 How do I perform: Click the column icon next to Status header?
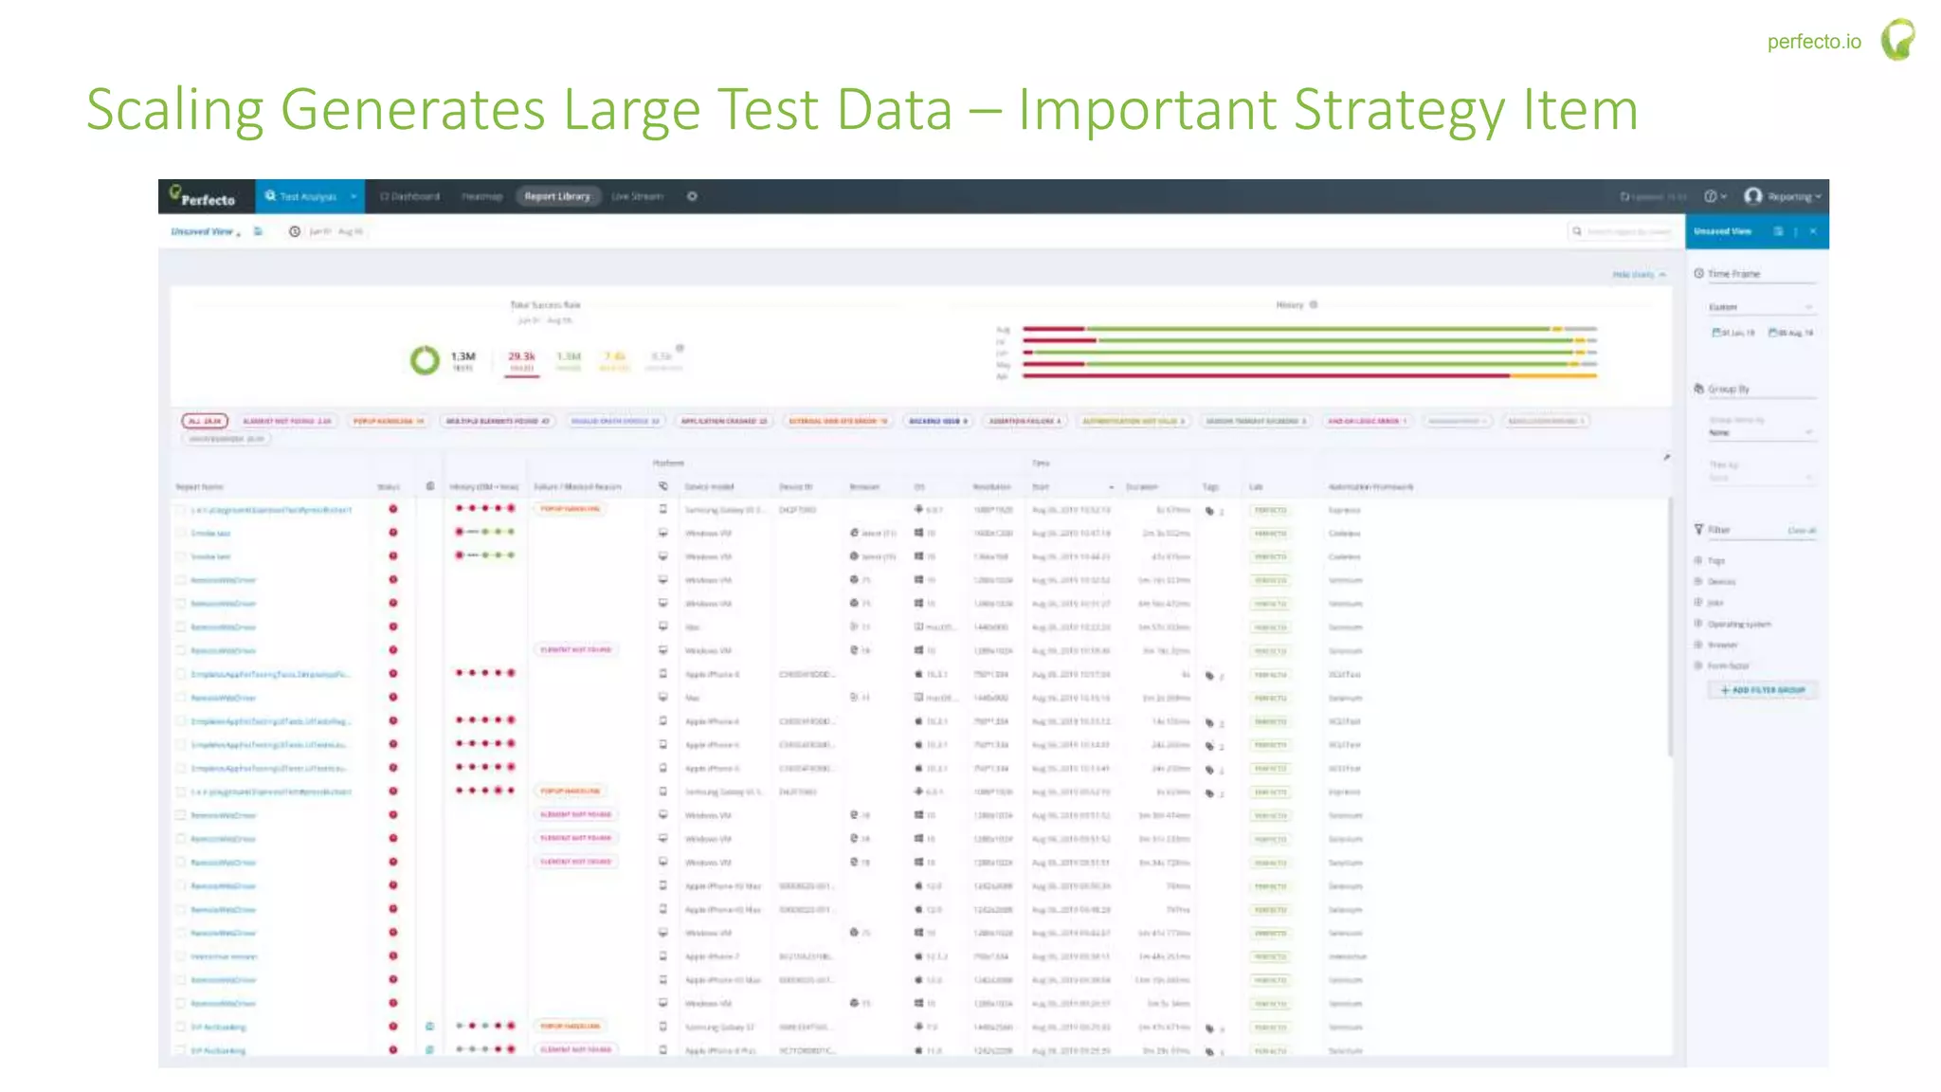429,486
